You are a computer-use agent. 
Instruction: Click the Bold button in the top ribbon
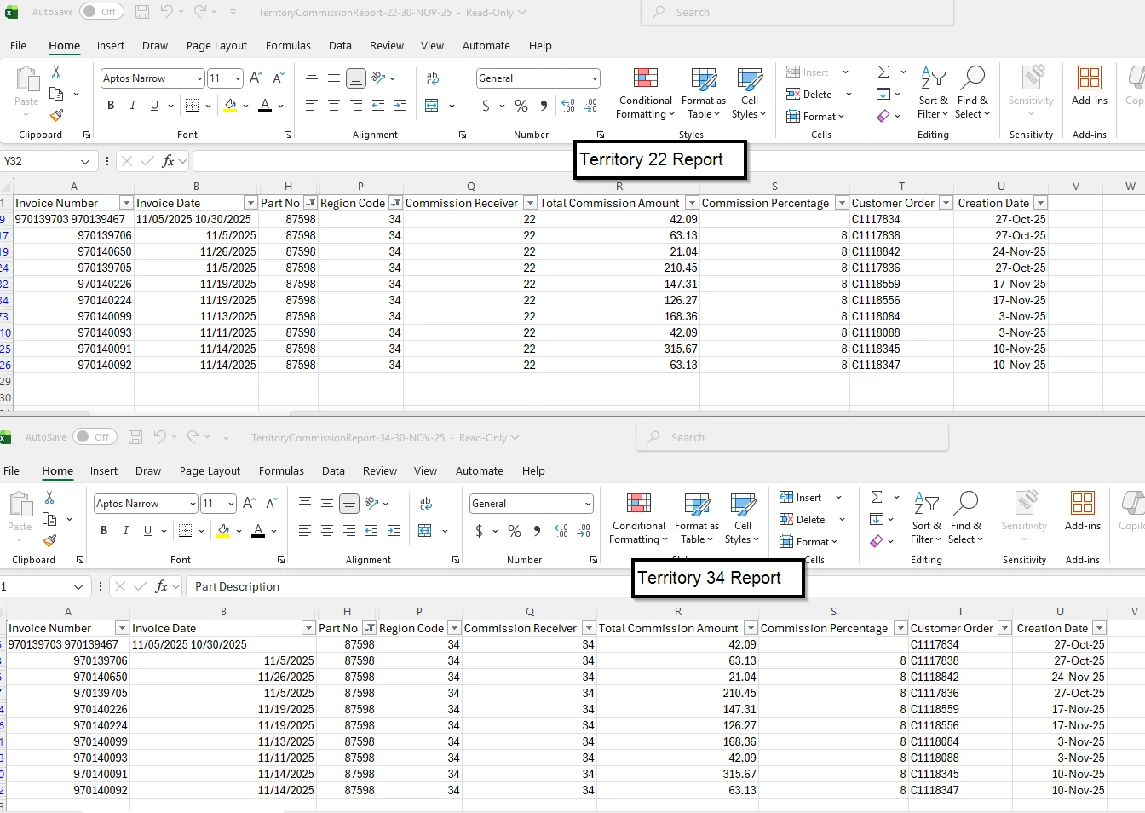click(111, 106)
